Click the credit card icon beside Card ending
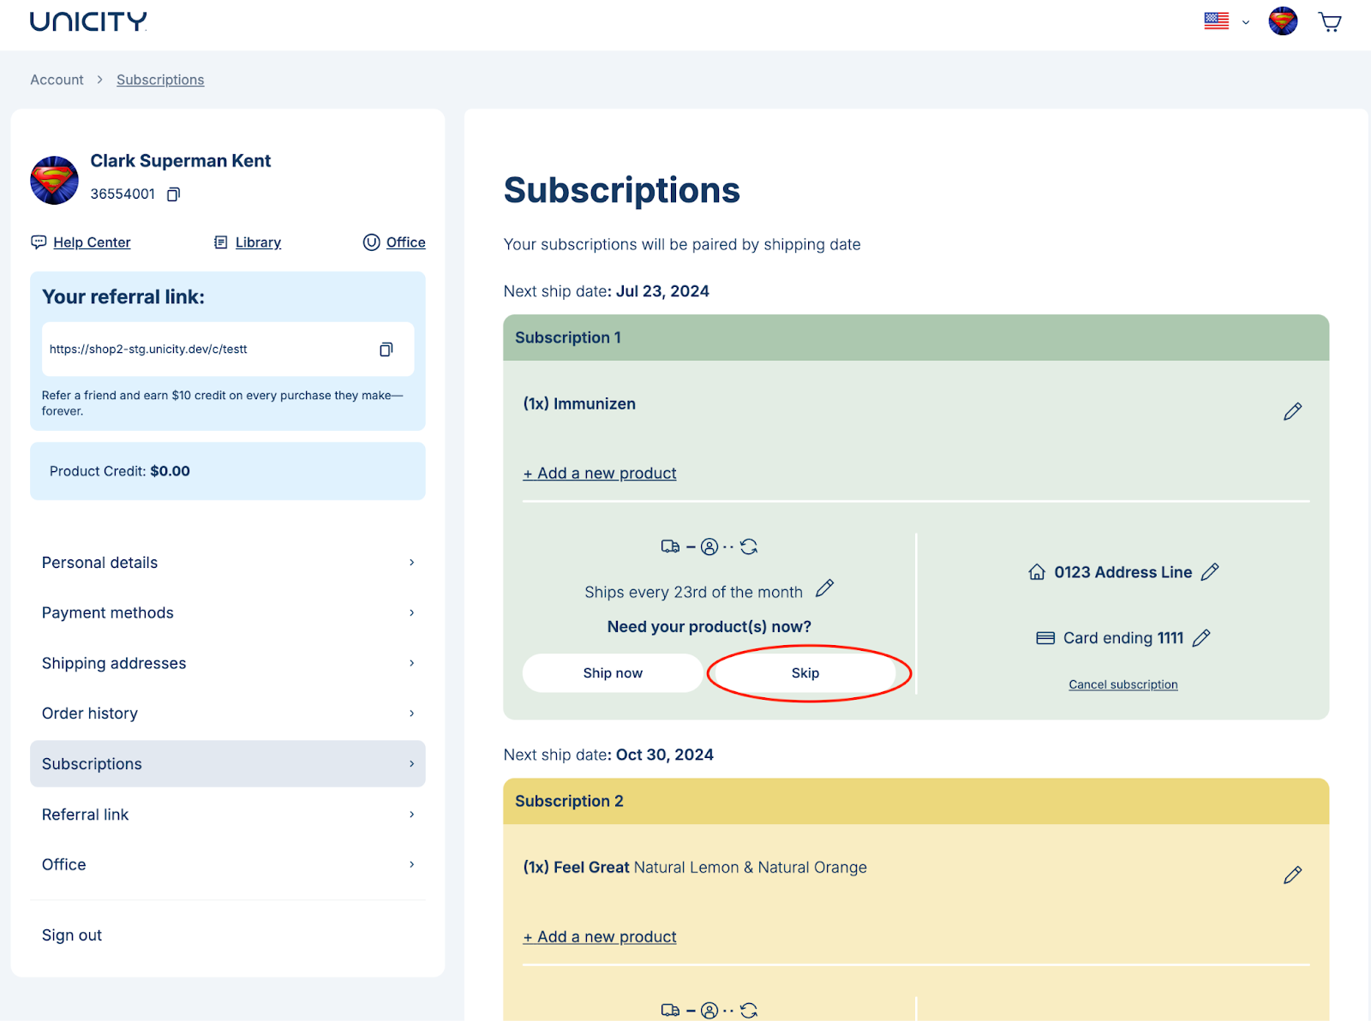The width and height of the screenshot is (1371, 1021). pyautogui.click(x=1045, y=638)
